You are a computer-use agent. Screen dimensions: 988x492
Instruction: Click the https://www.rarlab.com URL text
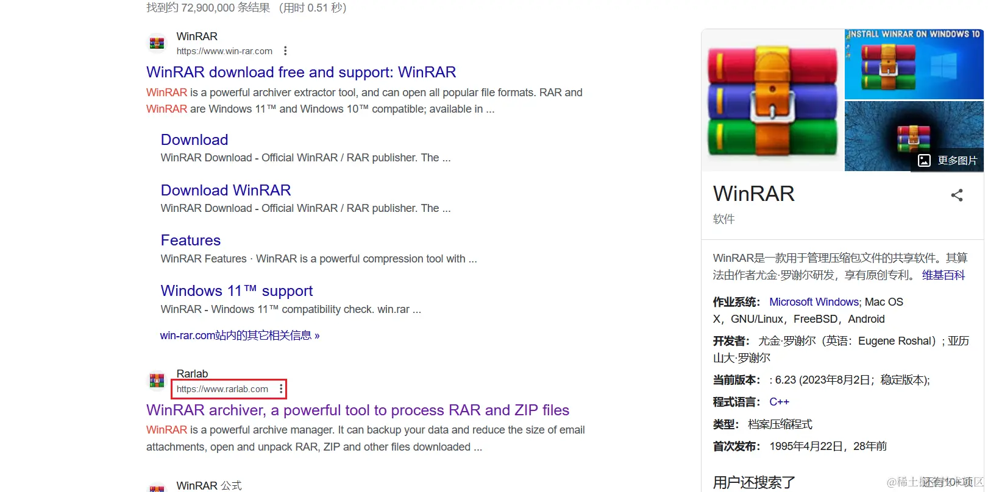pyautogui.click(x=222, y=389)
